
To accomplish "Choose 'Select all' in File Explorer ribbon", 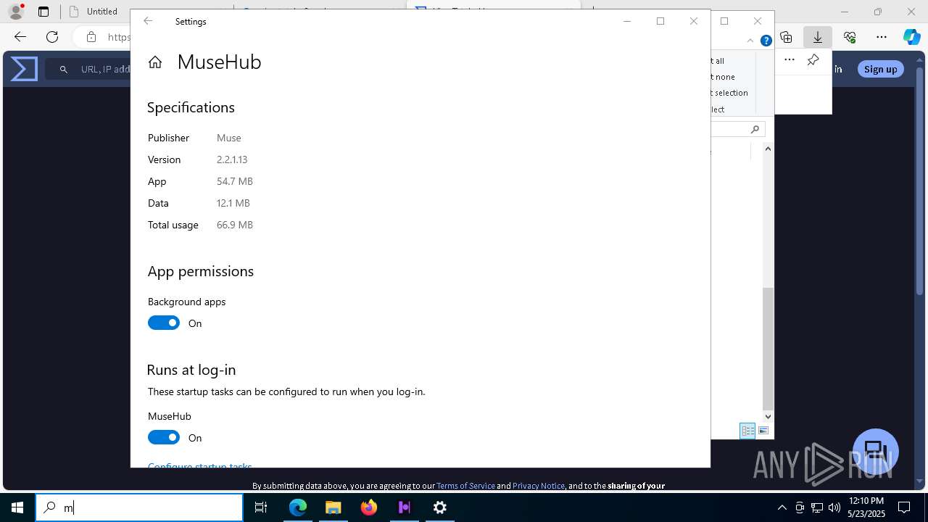I will coord(718,61).
